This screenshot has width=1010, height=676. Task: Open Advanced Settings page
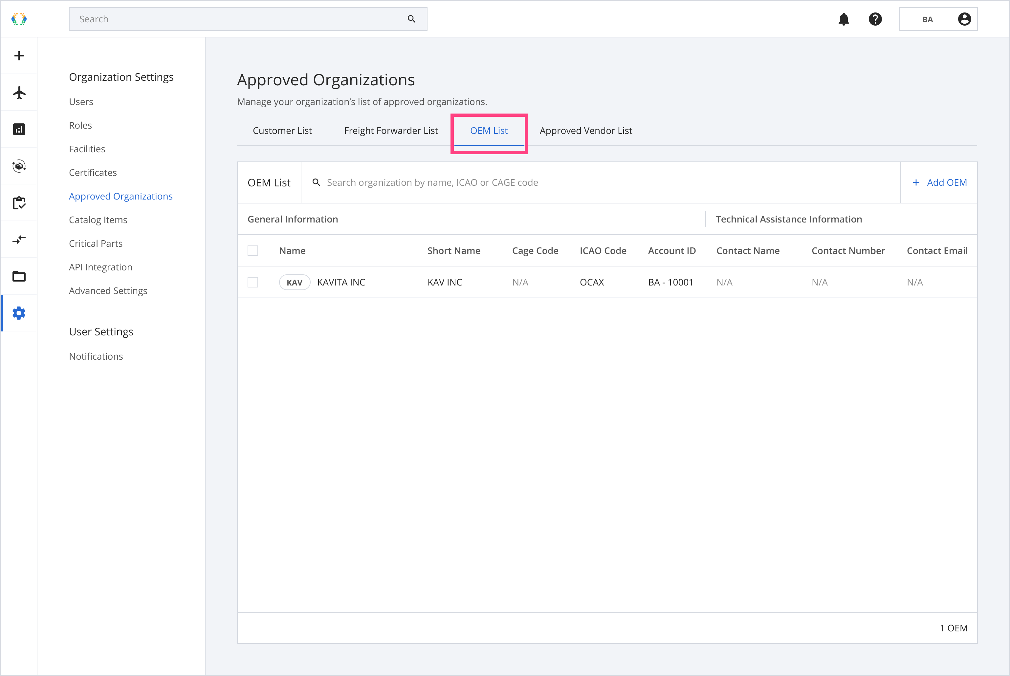click(108, 290)
